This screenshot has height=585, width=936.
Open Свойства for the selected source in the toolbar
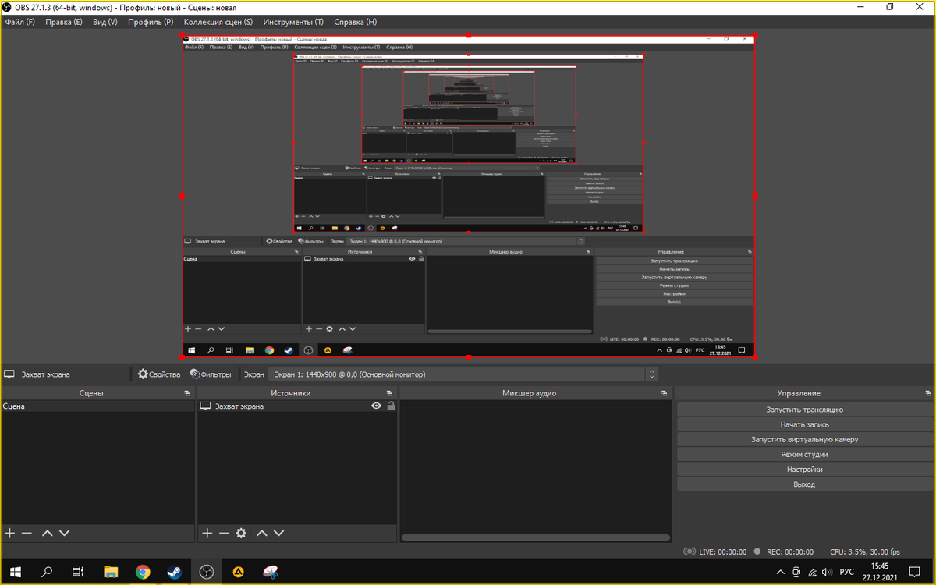coord(159,374)
